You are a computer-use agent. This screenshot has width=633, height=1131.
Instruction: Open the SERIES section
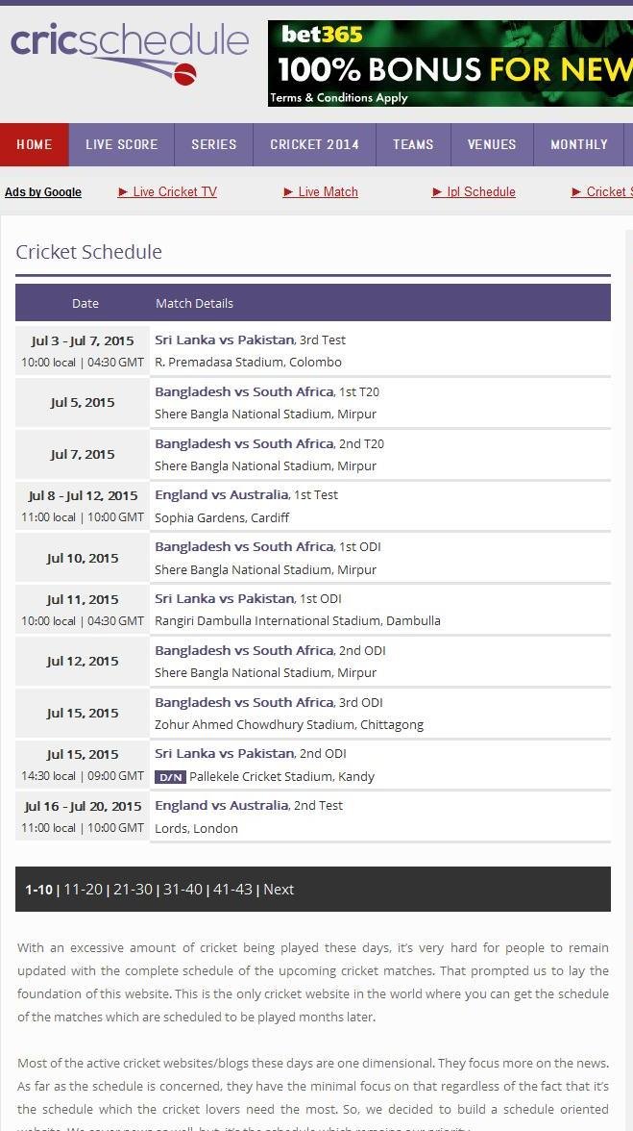point(213,144)
